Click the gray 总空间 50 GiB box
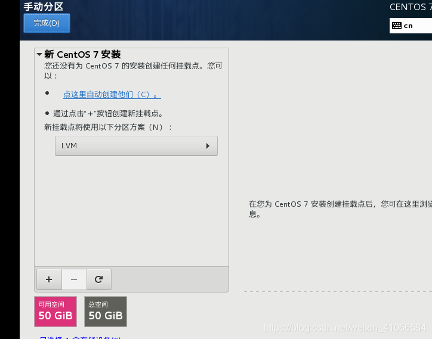 (x=106, y=312)
